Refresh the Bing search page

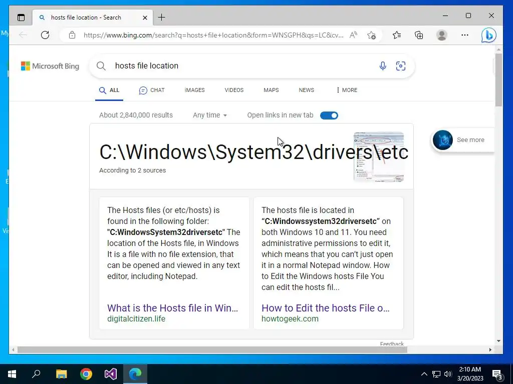point(45,35)
